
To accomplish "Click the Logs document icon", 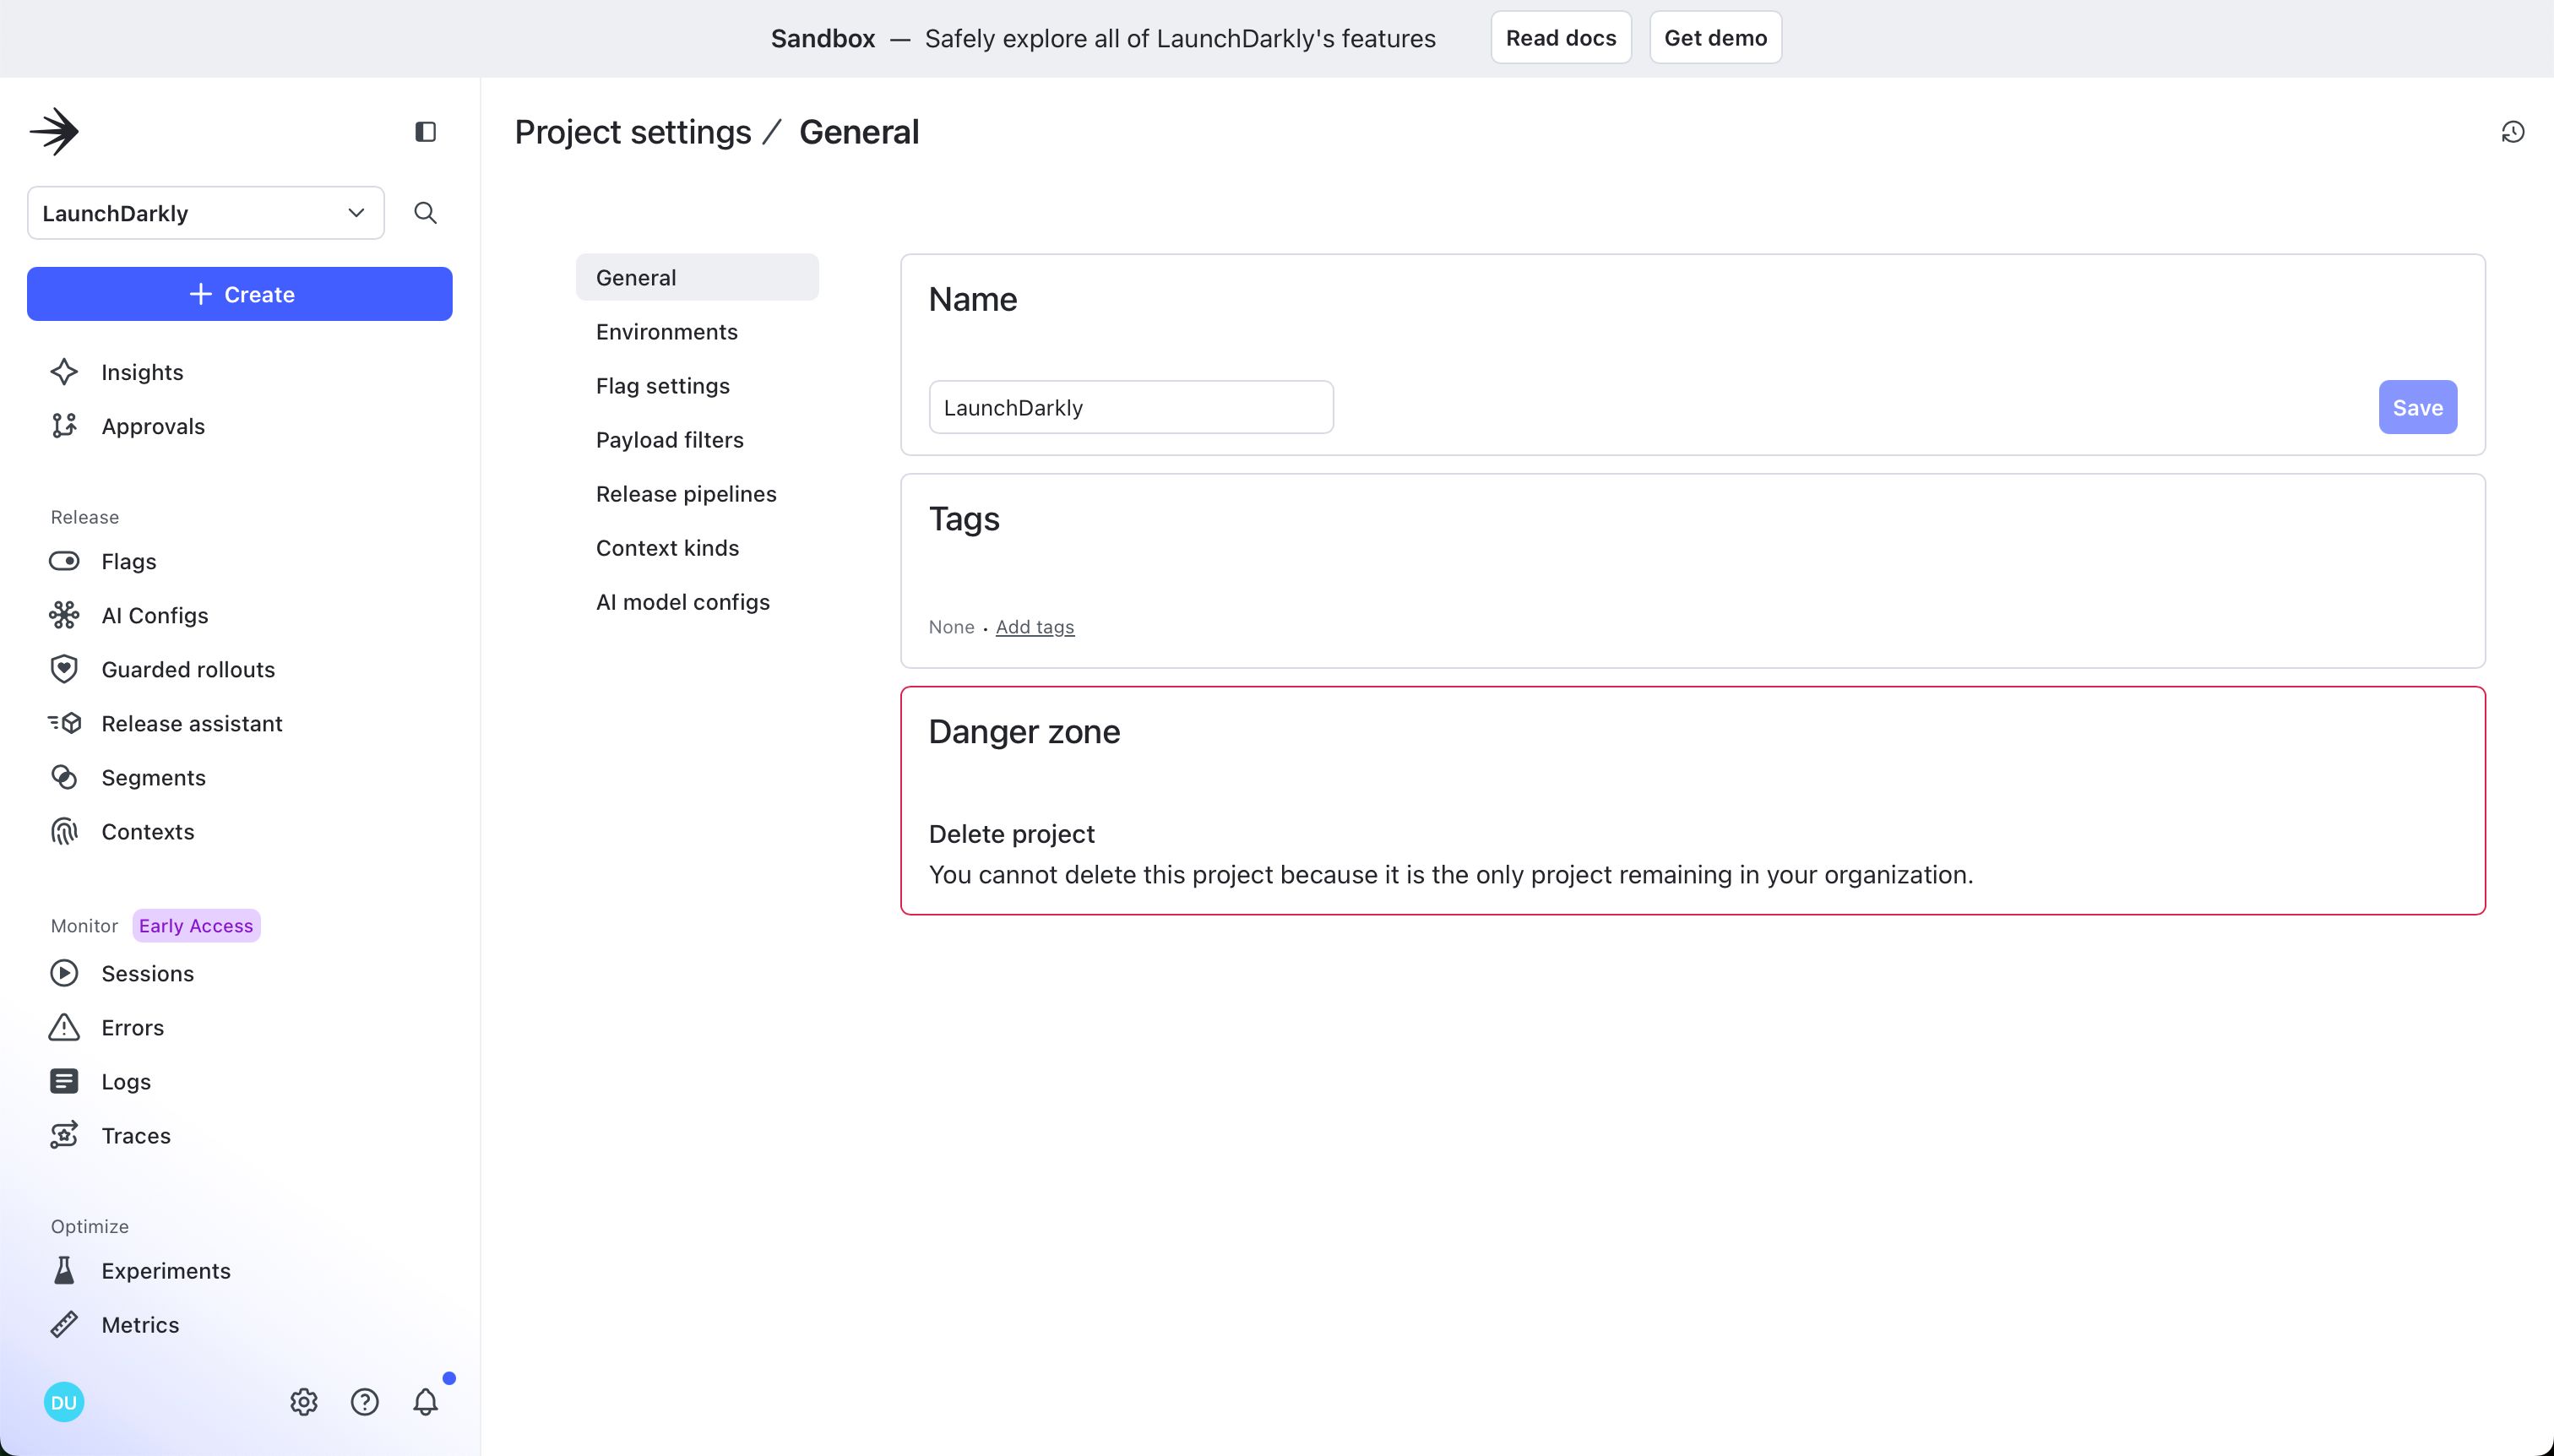I will tap(64, 1081).
